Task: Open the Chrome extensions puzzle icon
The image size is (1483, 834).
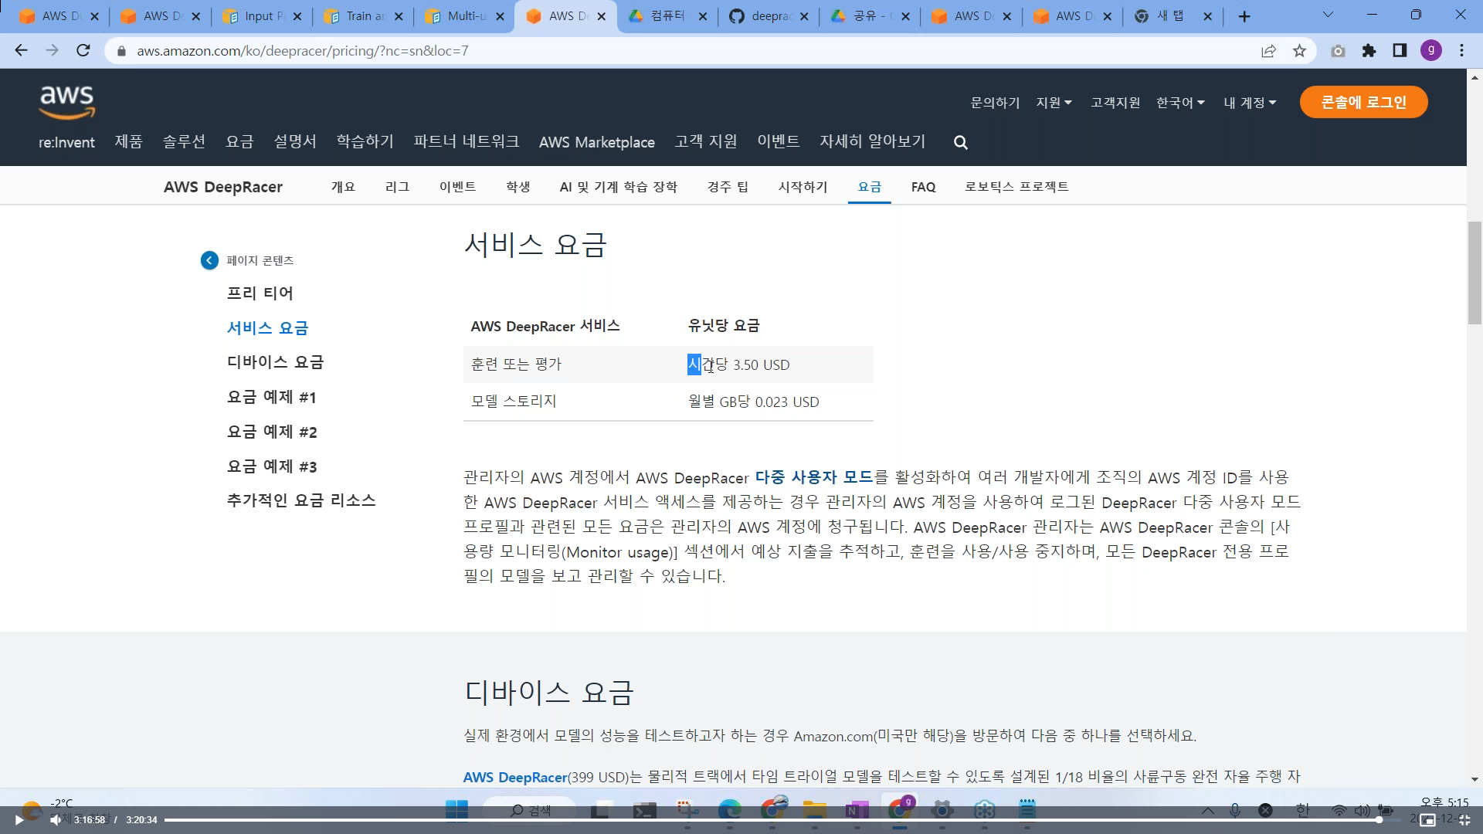Action: point(1369,51)
